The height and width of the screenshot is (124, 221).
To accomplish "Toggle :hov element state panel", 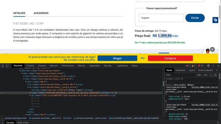I will 199,75.
